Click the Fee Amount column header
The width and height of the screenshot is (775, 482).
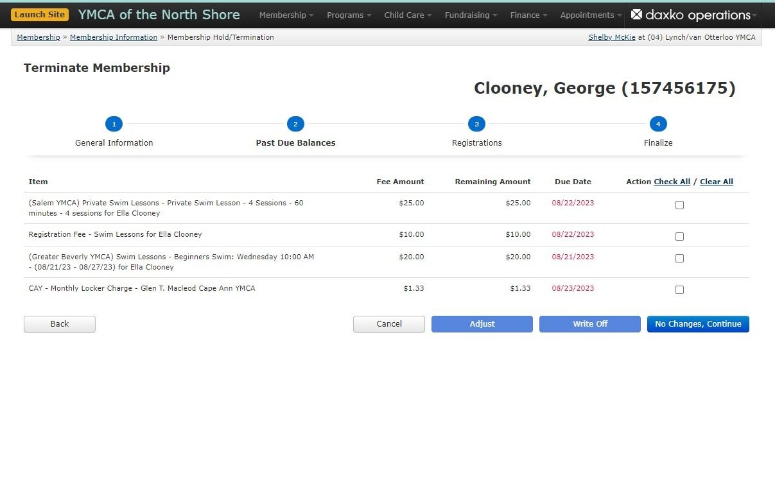tap(400, 182)
